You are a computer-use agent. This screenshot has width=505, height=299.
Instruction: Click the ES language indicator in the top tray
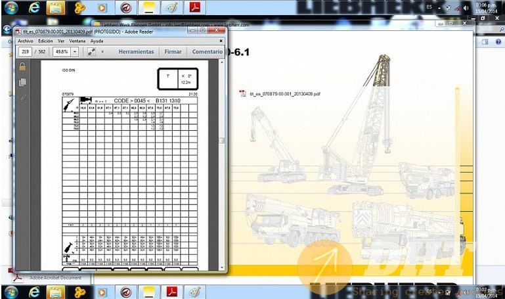point(429,7)
